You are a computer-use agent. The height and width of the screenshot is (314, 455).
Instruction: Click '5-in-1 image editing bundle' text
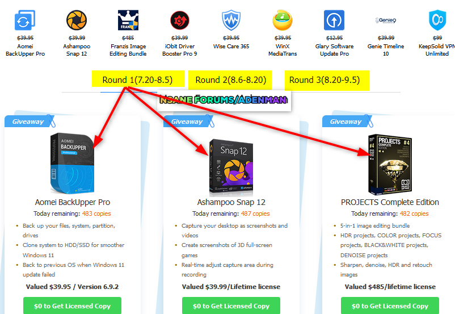pyautogui.click(x=375, y=225)
